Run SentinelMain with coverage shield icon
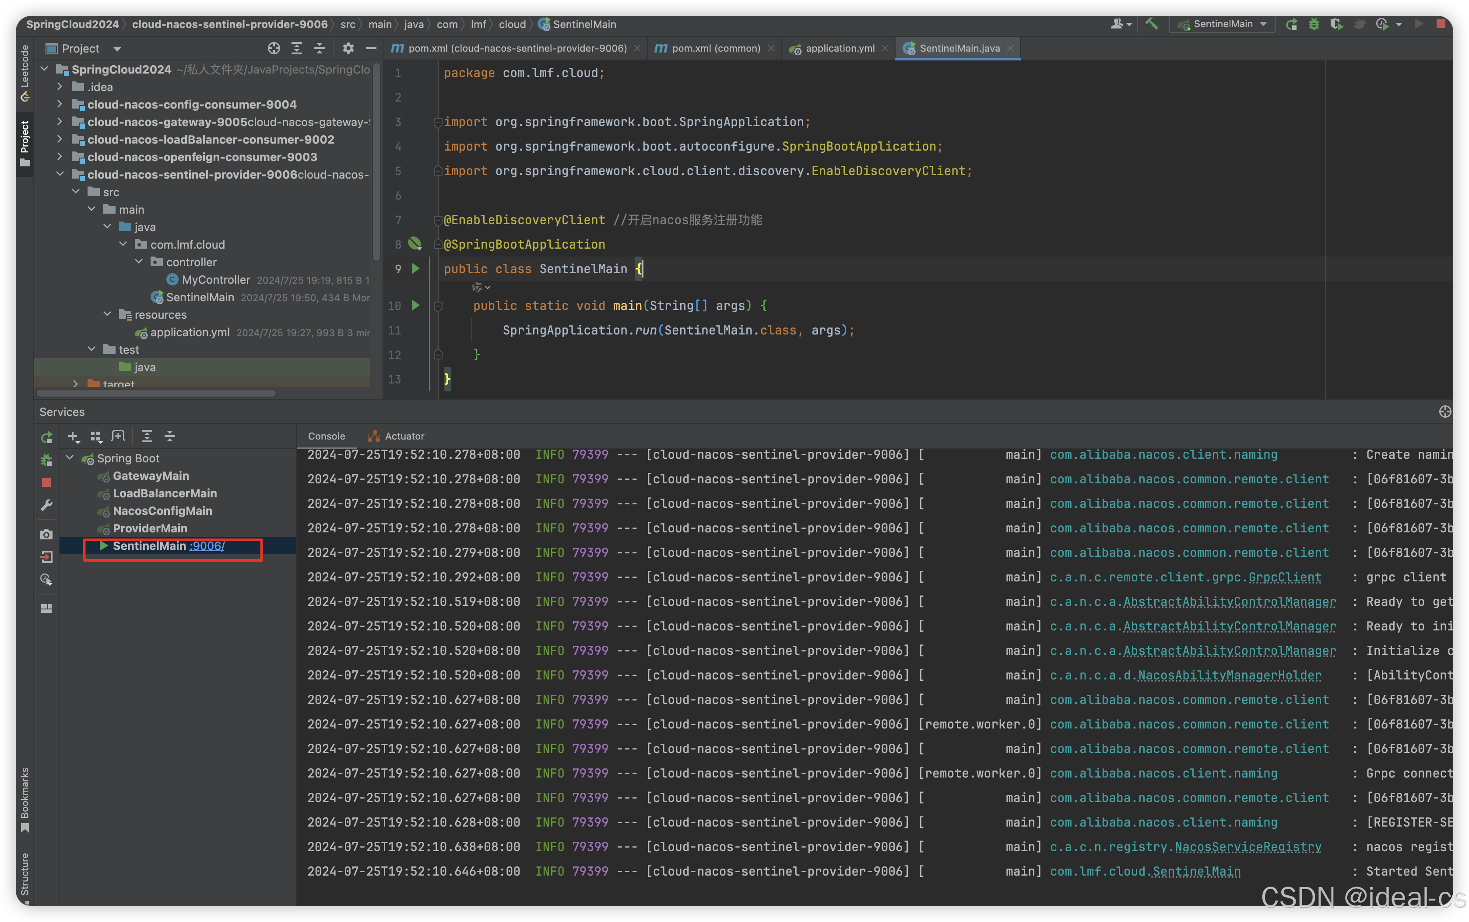This screenshot has height=922, width=1469. pyautogui.click(x=1336, y=24)
